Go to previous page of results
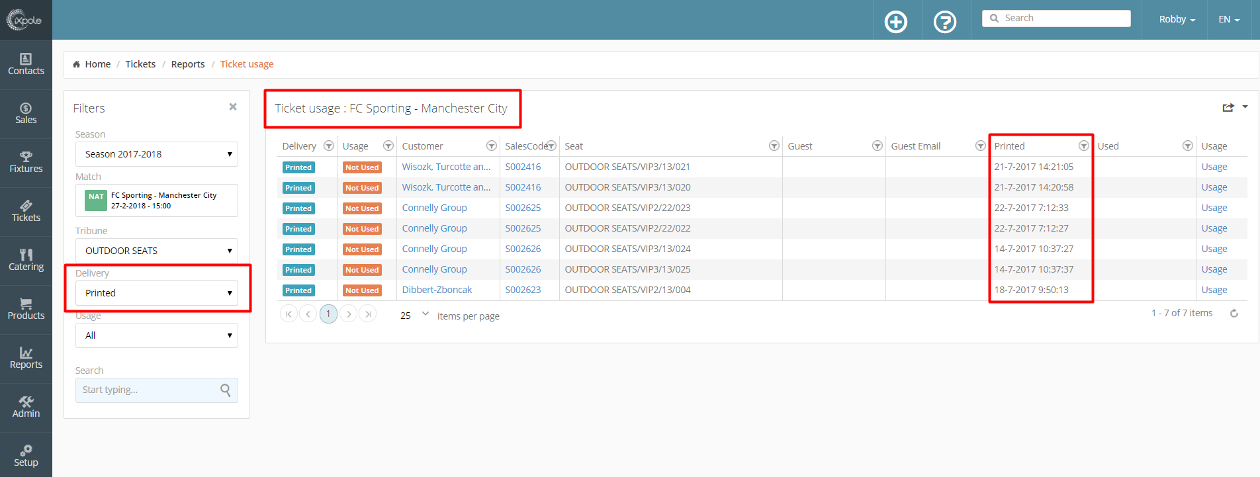The height and width of the screenshot is (477, 1260). [x=308, y=314]
